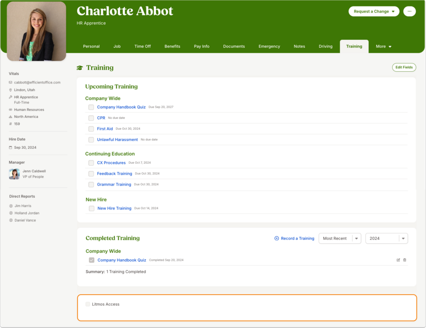Click Jenn Caldwell's manager photo
Screen dimensions: 426x328
[14, 174]
